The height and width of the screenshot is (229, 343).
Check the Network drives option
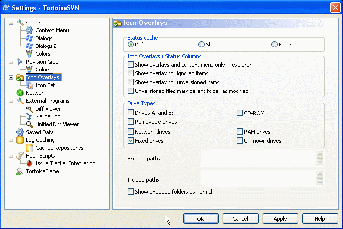pyautogui.click(x=131, y=131)
